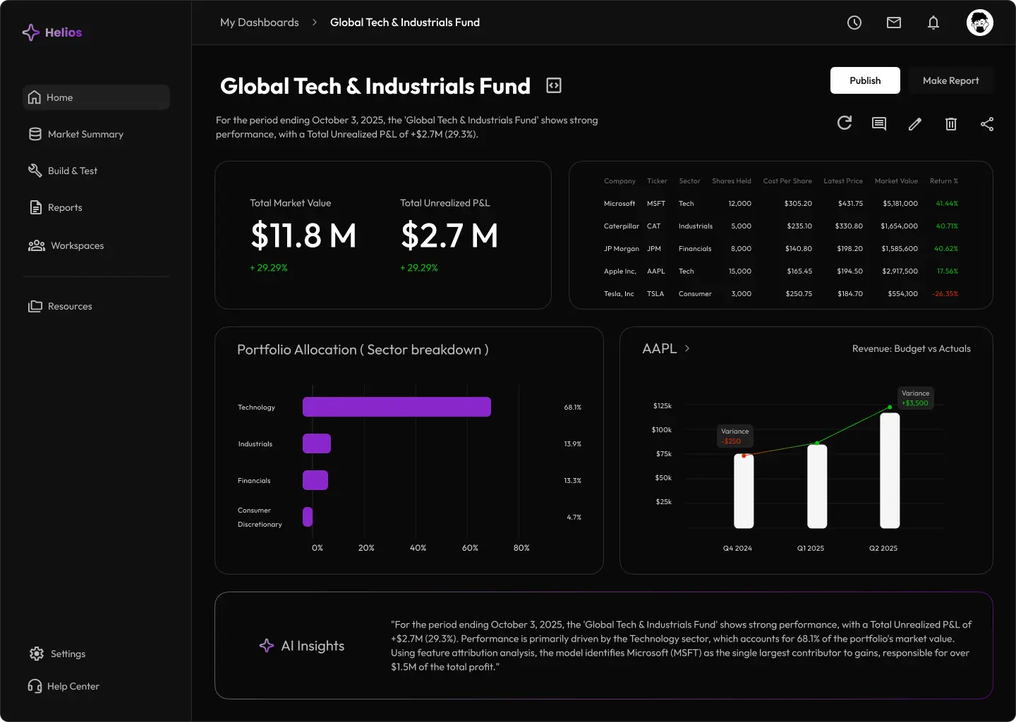The width and height of the screenshot is (1016, 722).
Task: Click the 68.1% Technology percentage label
Action: point(573,408)
